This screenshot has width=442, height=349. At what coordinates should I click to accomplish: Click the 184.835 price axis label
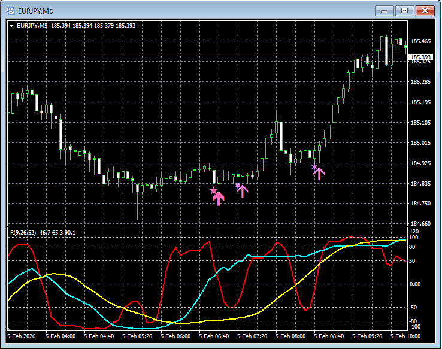(420, 184)
